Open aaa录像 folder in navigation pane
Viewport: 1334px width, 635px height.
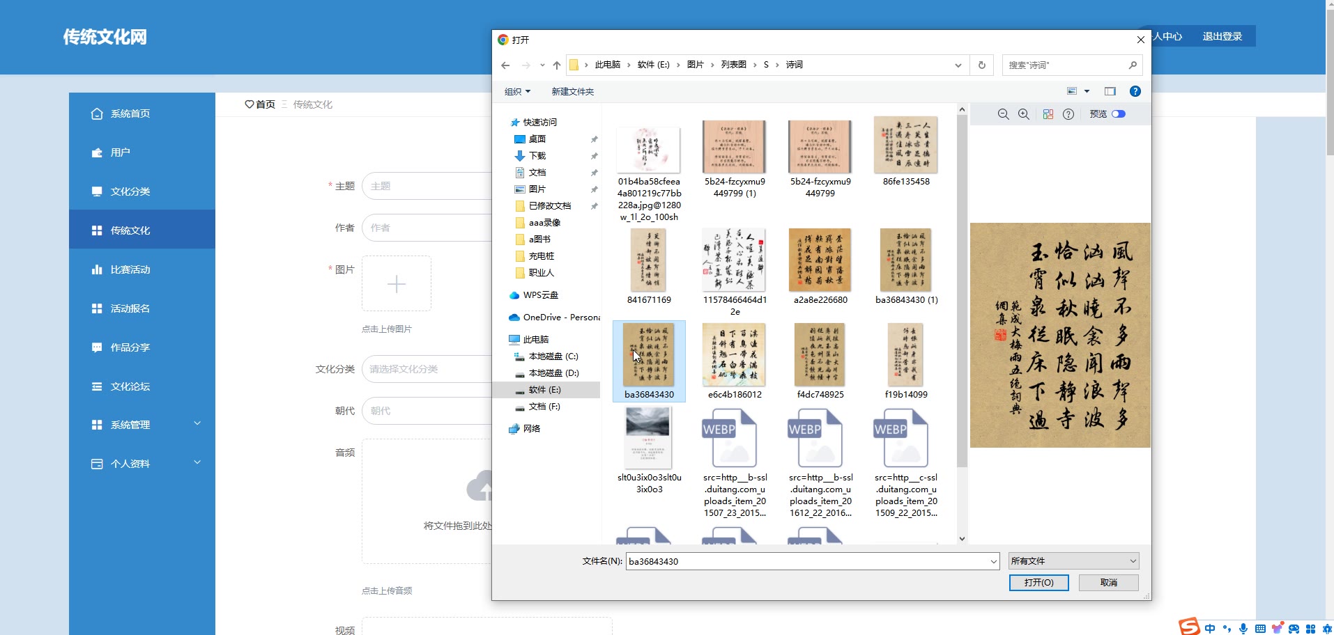(544, 223)
